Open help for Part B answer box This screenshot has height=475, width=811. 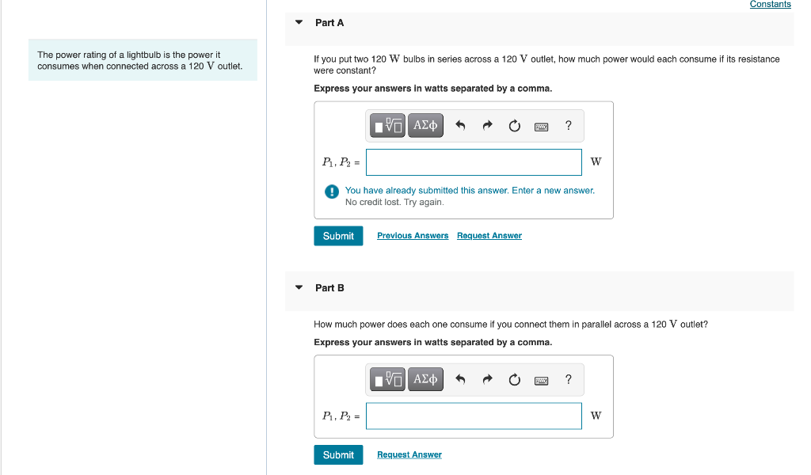click(x=568, y=379)
